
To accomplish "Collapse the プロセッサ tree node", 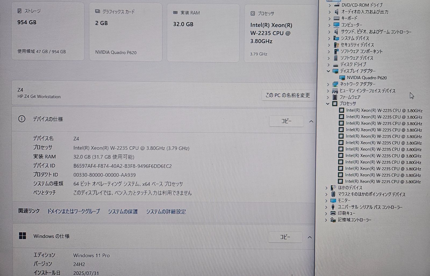I will tap(327, 104).
